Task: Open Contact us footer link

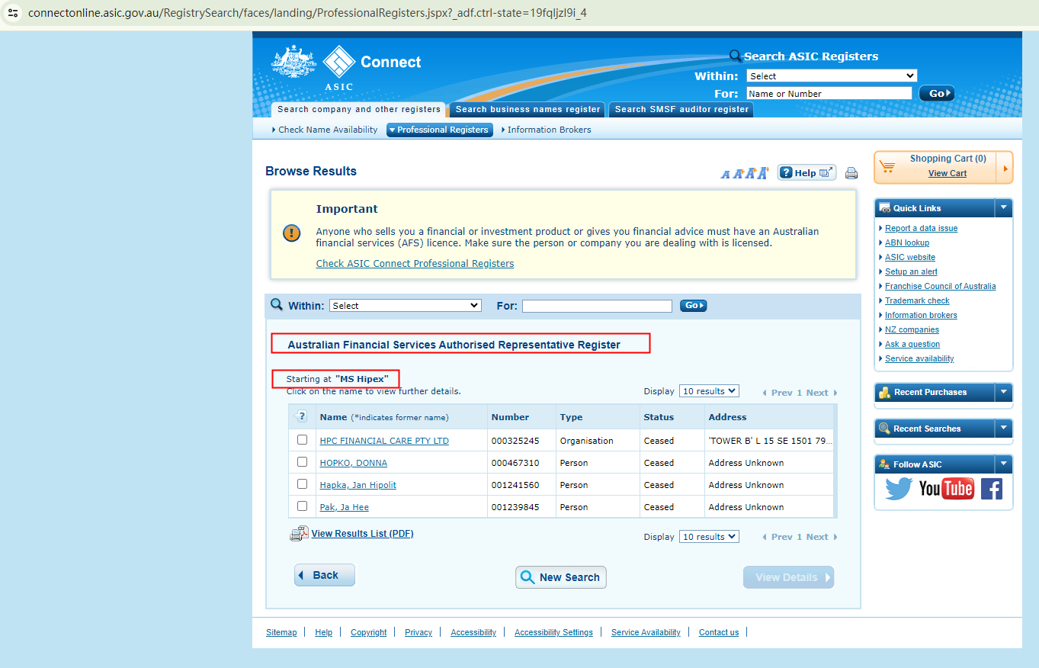Action: [719, 632]
